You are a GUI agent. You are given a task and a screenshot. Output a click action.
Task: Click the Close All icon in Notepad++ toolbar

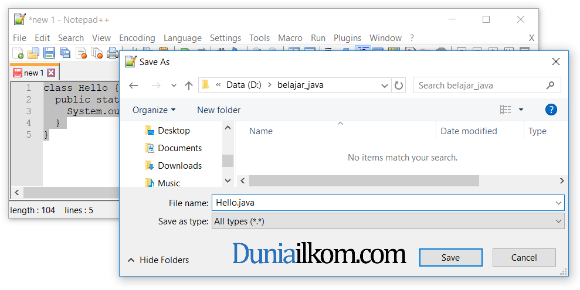(x=97, y=53)
